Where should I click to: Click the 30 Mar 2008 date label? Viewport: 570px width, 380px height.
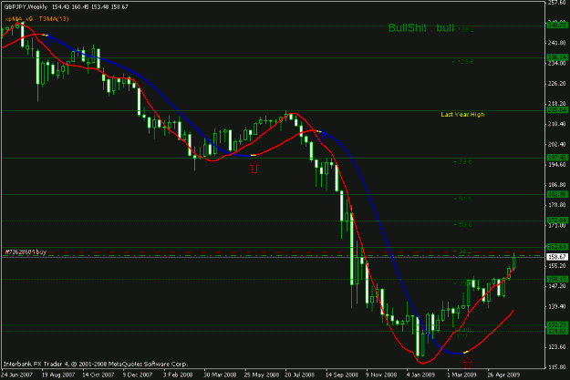tap(220, 375)
